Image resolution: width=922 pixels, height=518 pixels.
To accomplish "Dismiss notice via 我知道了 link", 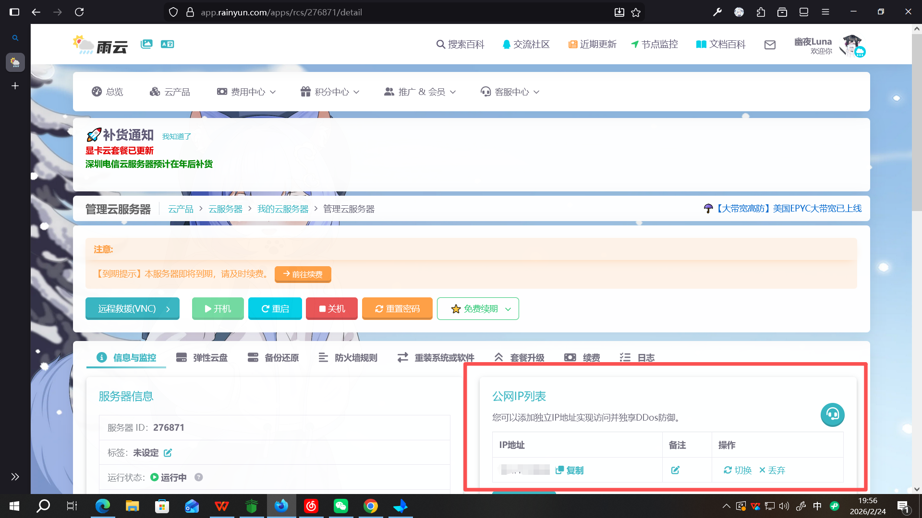I will pyautogui.click(x=176, y=137).
